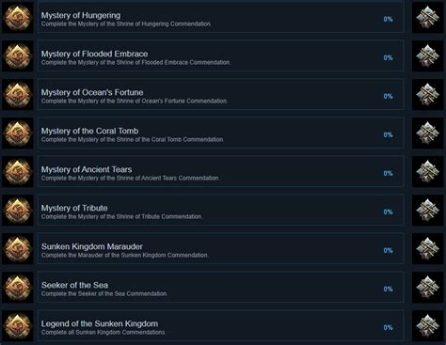Viewport: 446px width, 345px height.
Task: Click the gold badge beside Mystery of the Coral Tomb
Action: pyautogui.click(x=18, y=133)
